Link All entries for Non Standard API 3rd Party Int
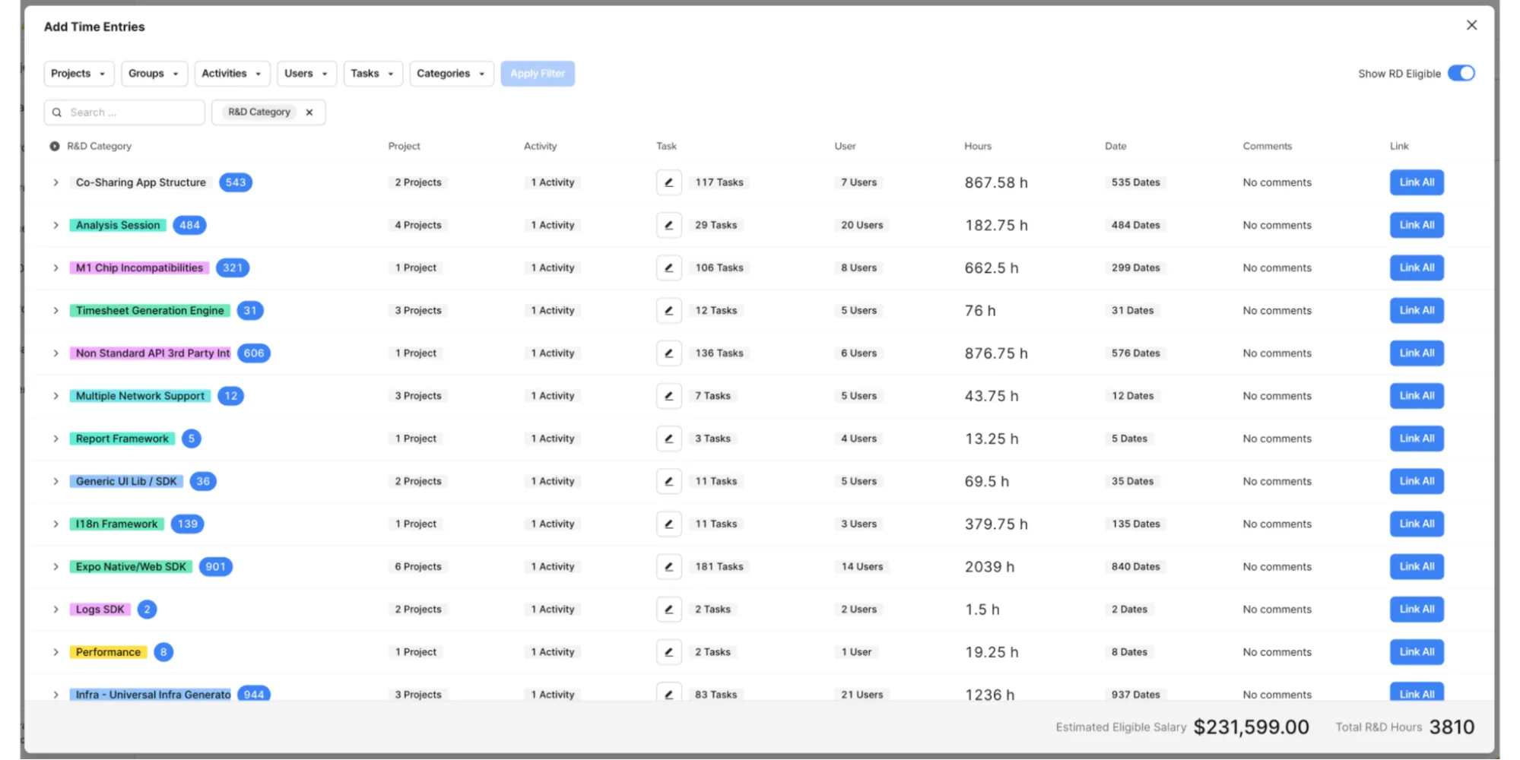1520x760 pixels. coord(1416,353)
